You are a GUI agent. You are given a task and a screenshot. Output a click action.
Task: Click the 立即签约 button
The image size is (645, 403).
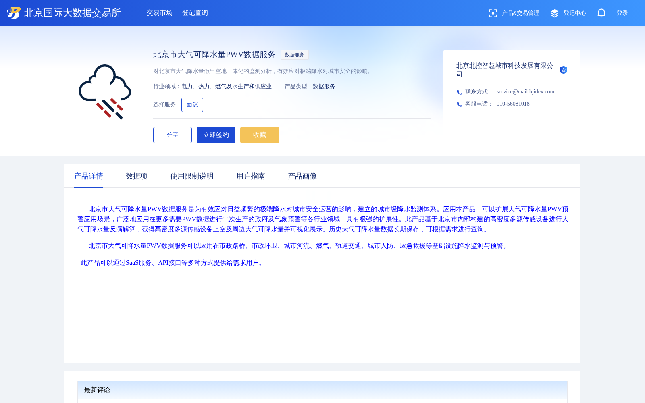pyautogui.click(x=216, y=135)
